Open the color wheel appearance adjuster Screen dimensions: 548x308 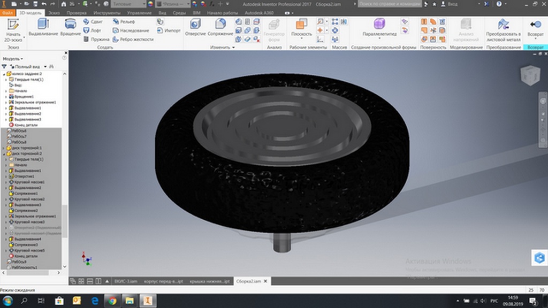(x=150, y=4)
